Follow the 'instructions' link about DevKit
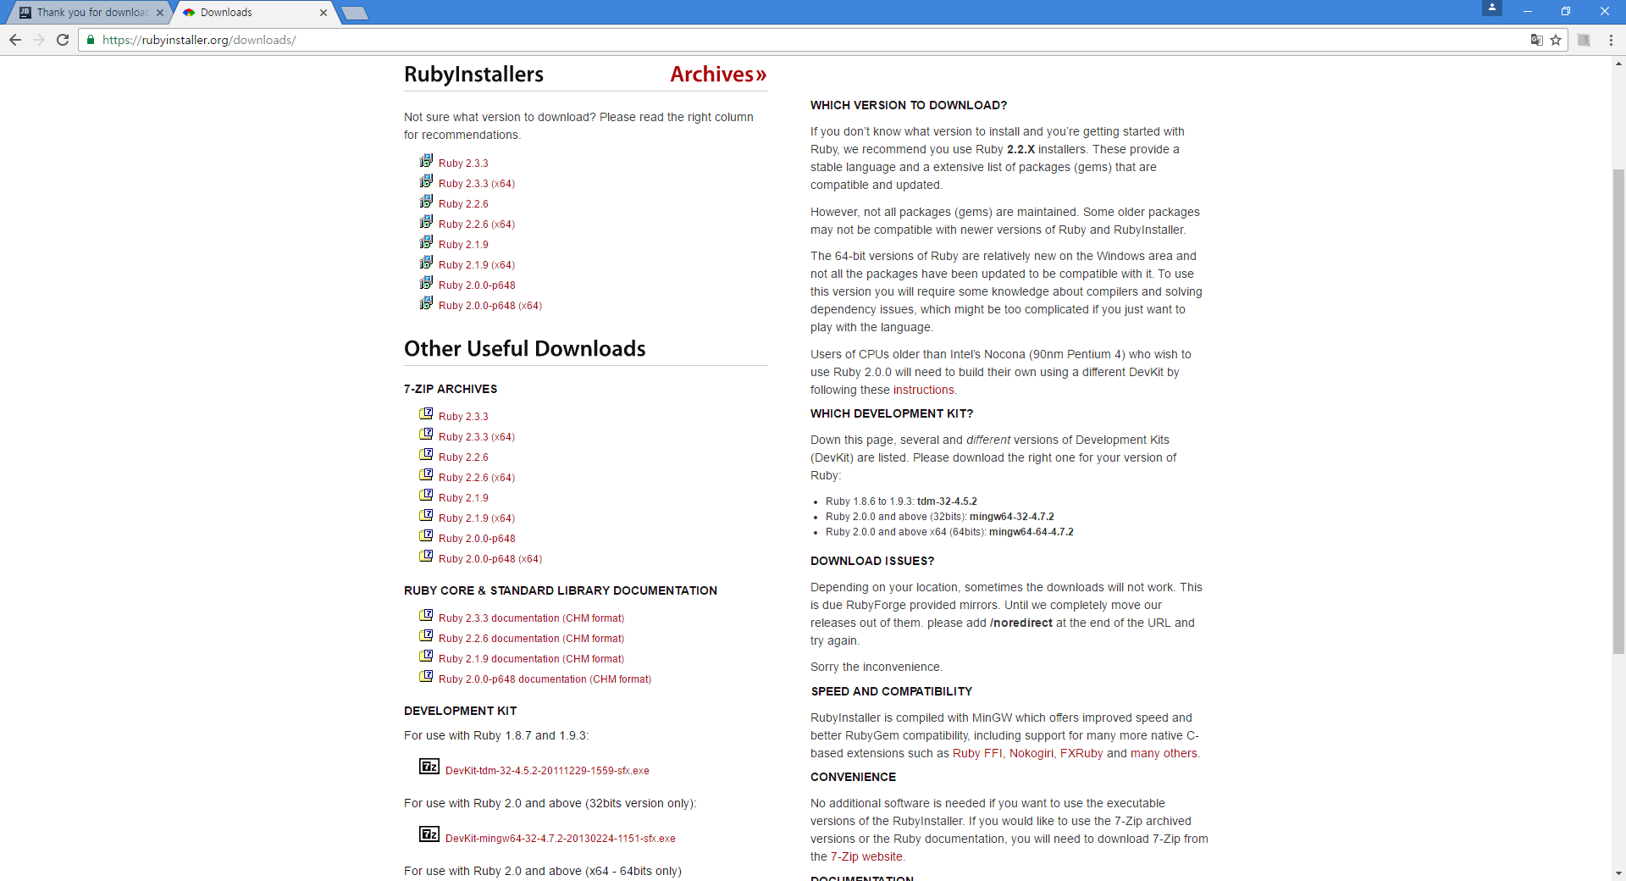This screenshot has height=881, width=1626. pos(924,390)
